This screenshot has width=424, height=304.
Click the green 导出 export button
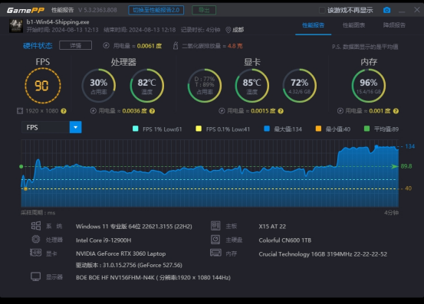[x=204, y=10]
